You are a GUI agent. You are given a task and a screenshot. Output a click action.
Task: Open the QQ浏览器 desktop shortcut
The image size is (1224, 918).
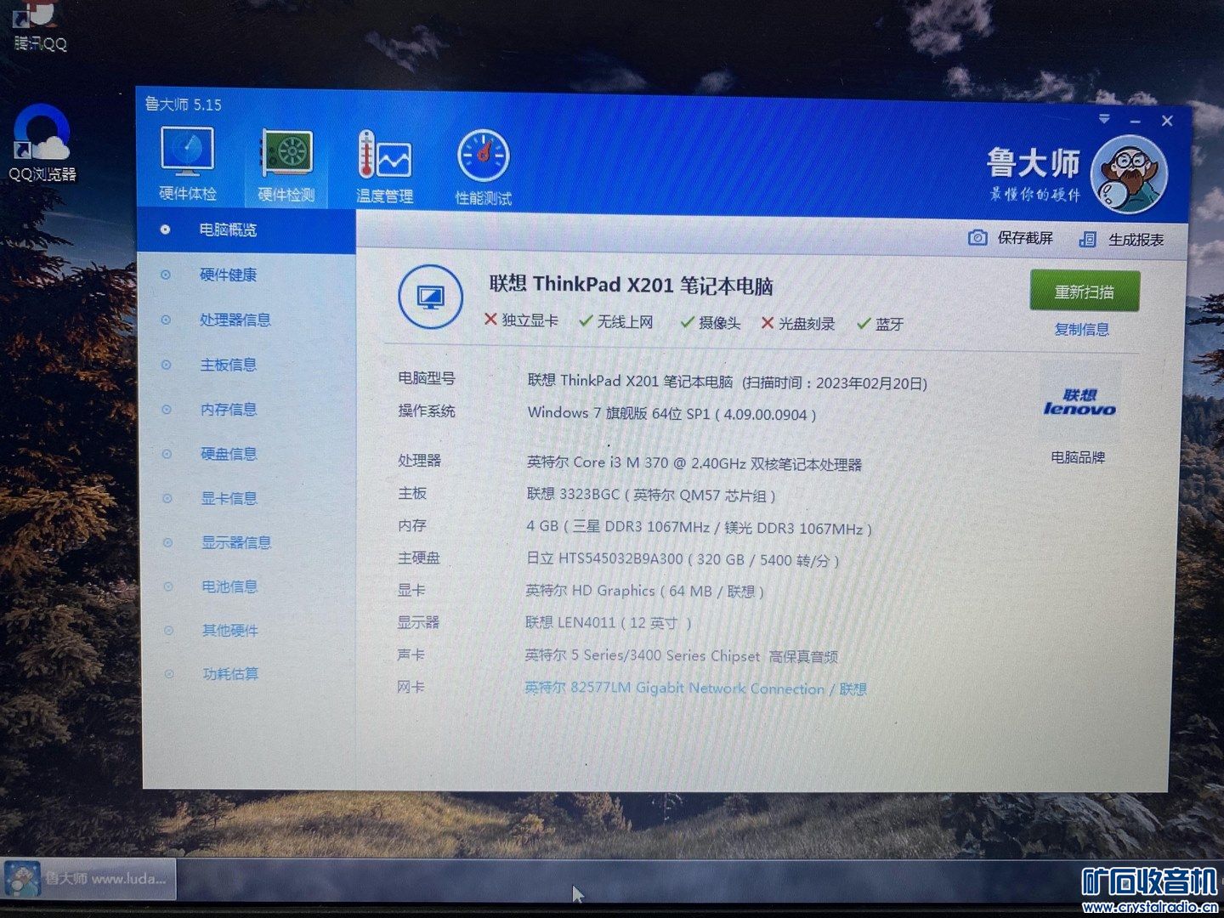pyautogui.click(x=42, y=143)
